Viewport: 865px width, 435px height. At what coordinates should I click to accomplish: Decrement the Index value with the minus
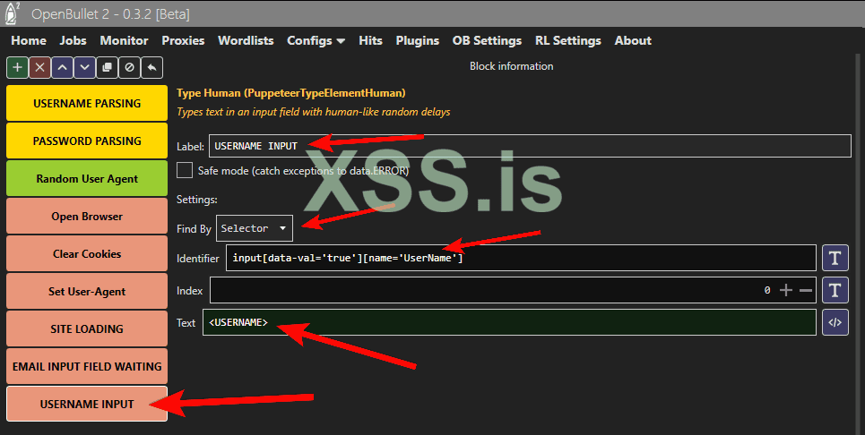click(x=806, y=290)
